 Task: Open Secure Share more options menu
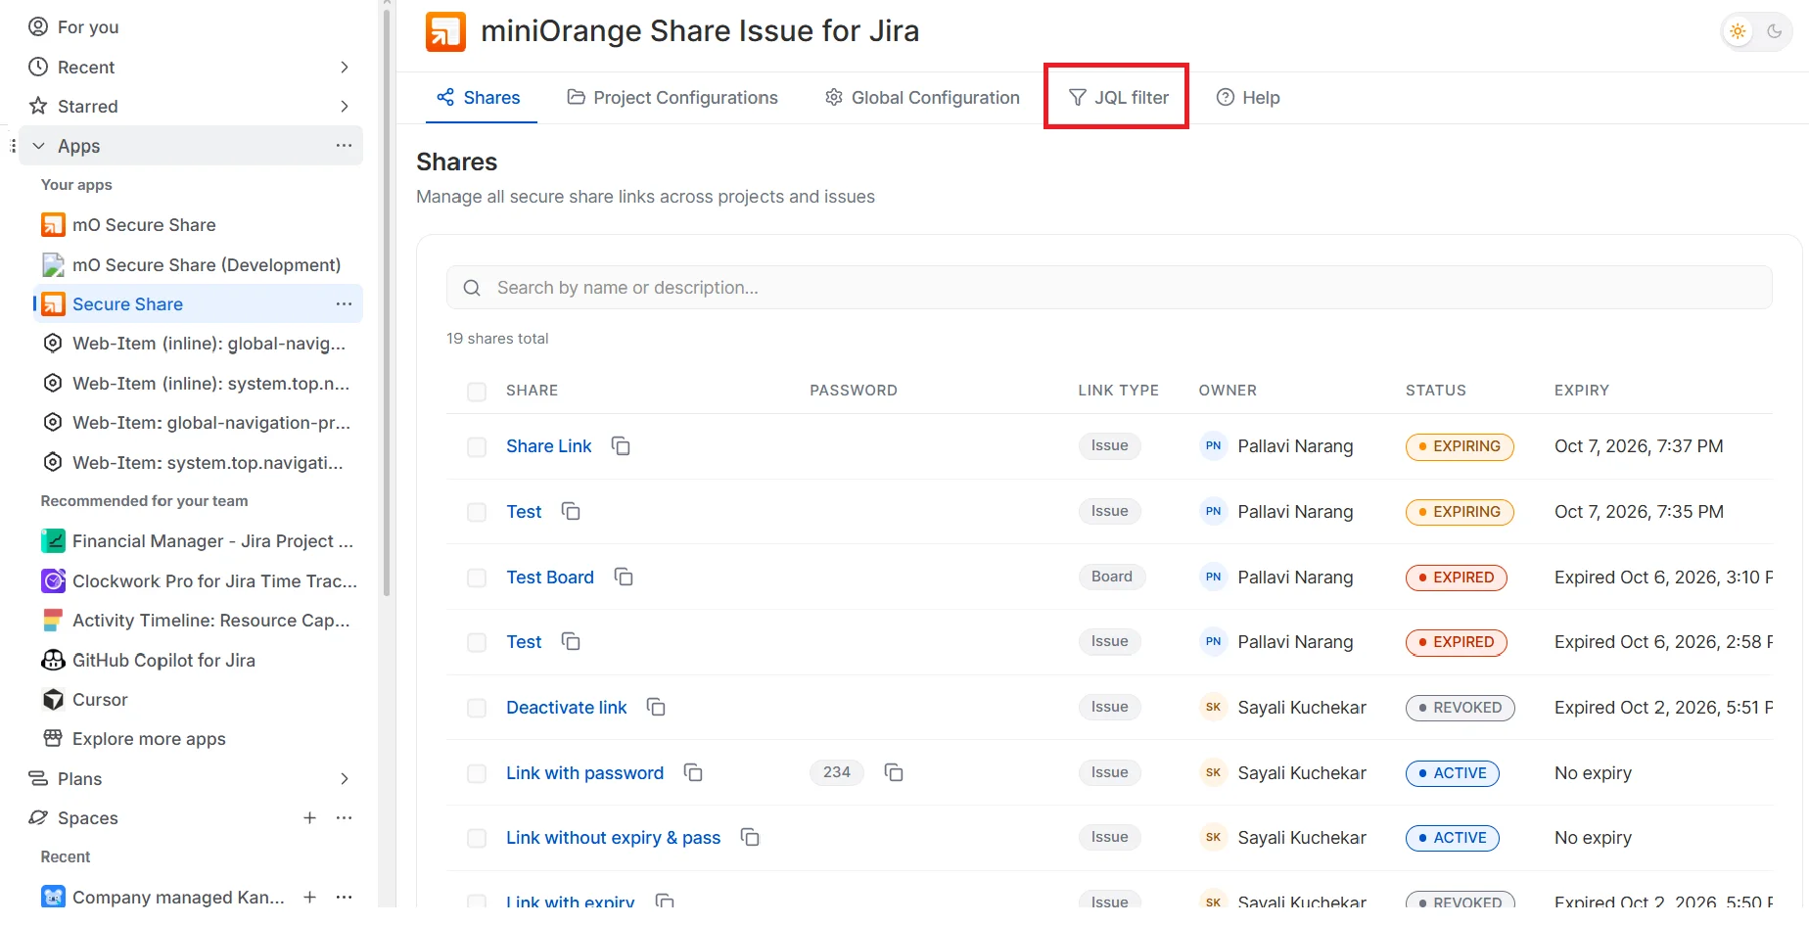point(344,304)
